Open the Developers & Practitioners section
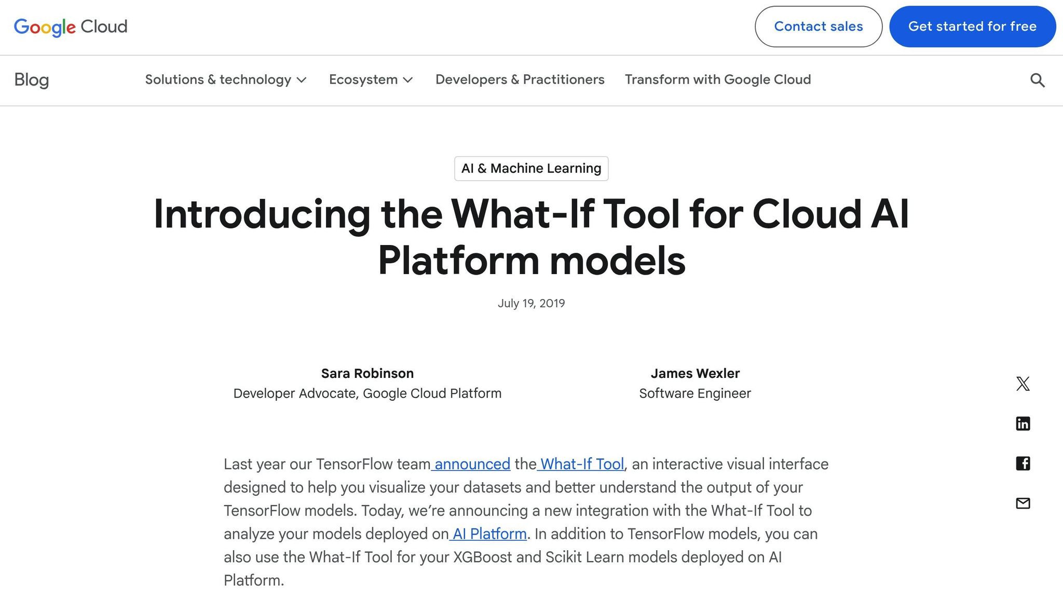The image size is (1063, 598). click(520, 80)
